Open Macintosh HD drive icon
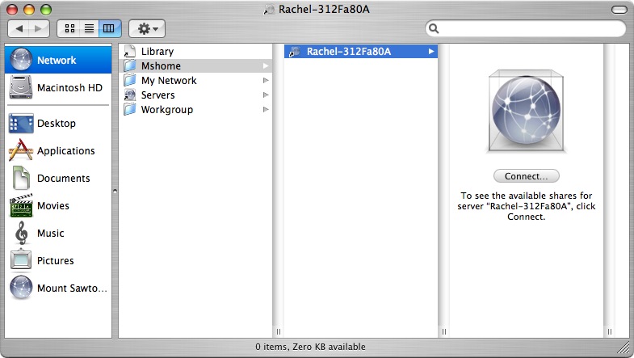This screenshot has height=358, width=634. click(x=21, y=87)
